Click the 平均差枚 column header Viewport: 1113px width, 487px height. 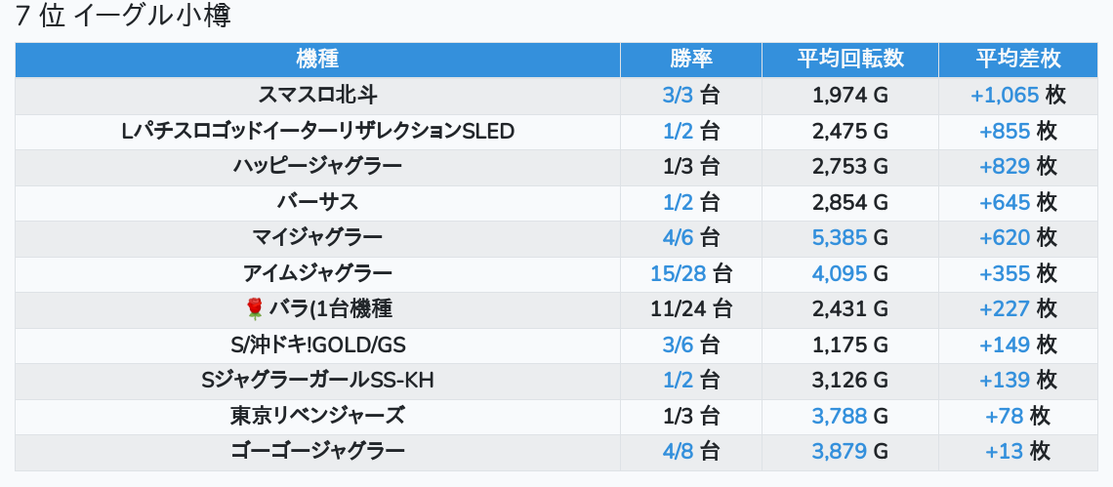point(1017,59)
